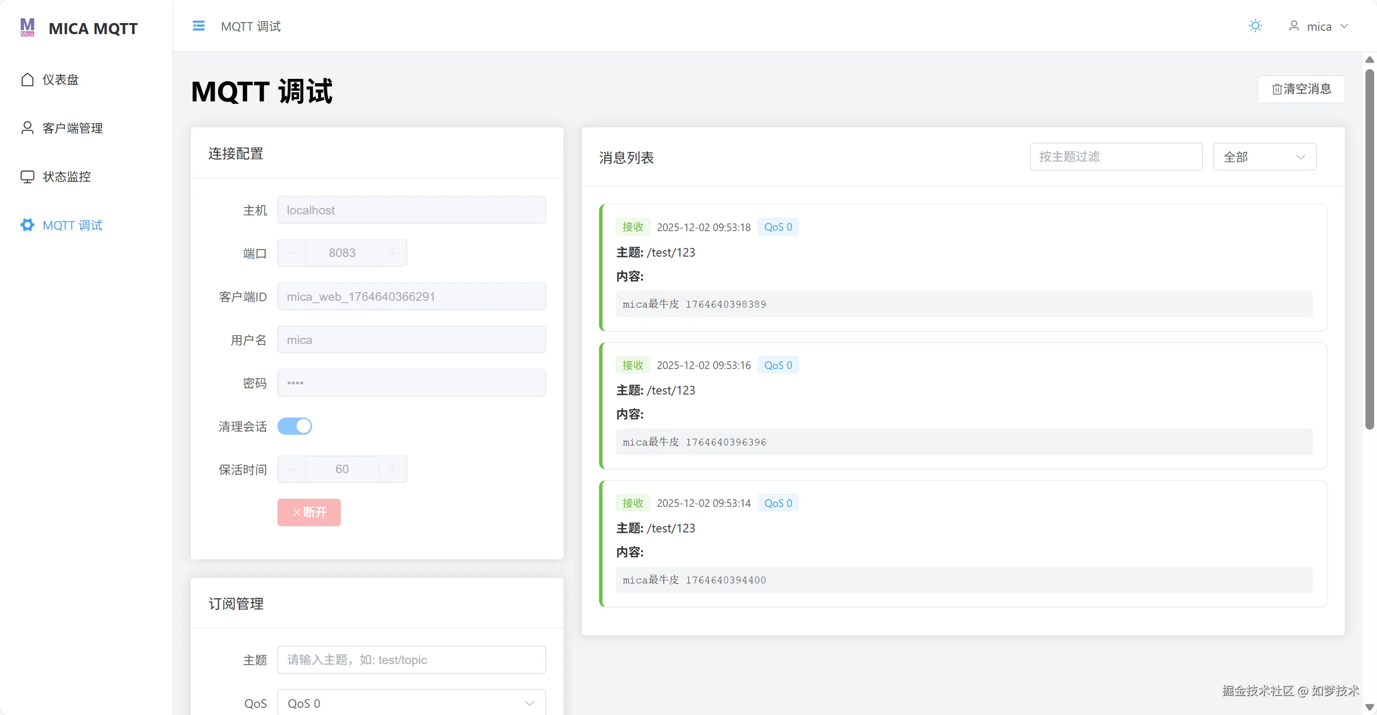
Task: Toggle the 清理会话 switch
Action: [x=295, y=426]
